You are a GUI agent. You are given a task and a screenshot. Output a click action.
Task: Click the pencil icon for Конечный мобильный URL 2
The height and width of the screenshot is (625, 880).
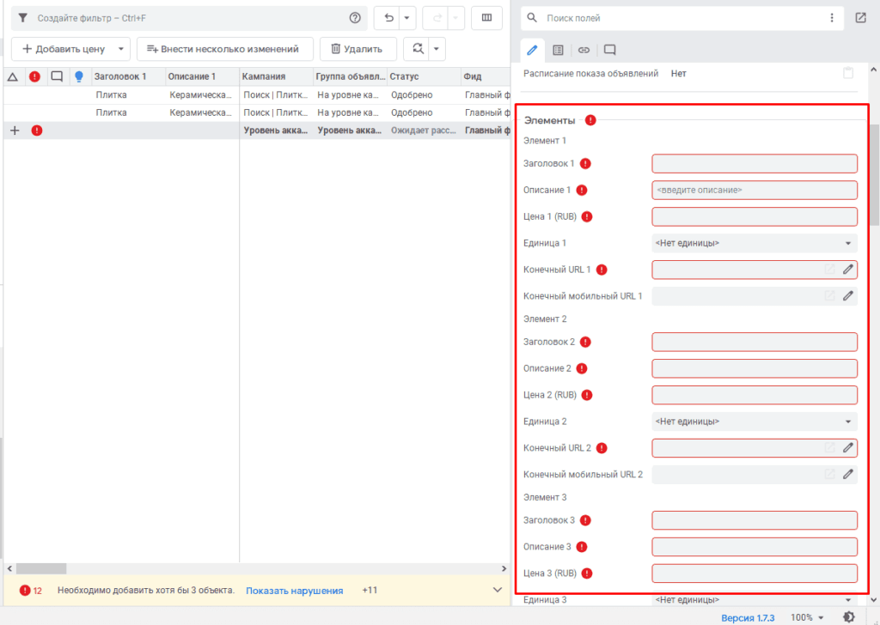(847, 474)
